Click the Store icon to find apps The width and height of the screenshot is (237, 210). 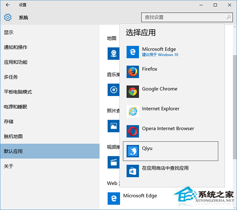coord(133,171)
